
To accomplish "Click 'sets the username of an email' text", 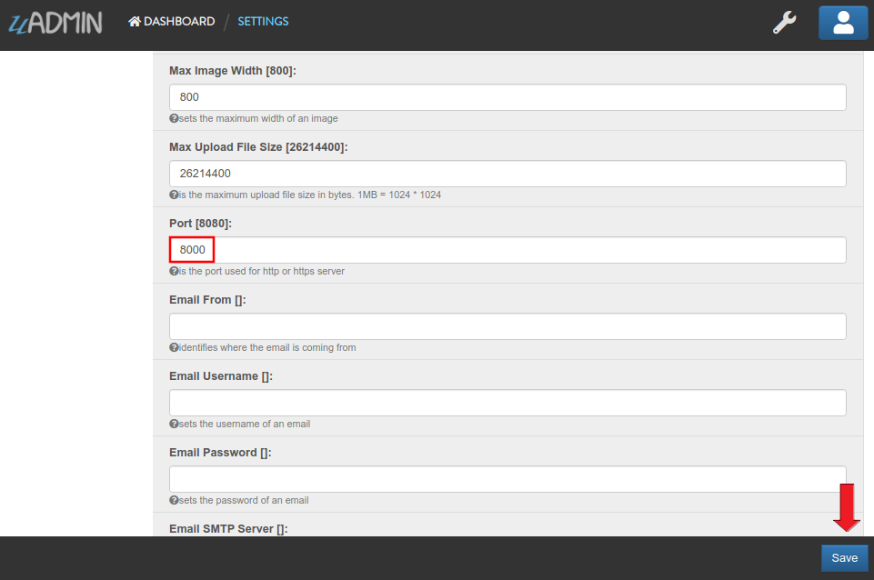I will 245,424.
